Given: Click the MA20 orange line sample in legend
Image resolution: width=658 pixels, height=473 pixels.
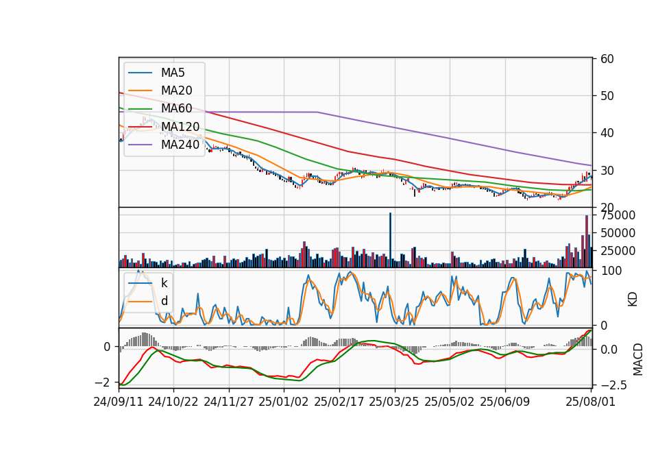Looking at the screenshot, I should click(140, 90).
